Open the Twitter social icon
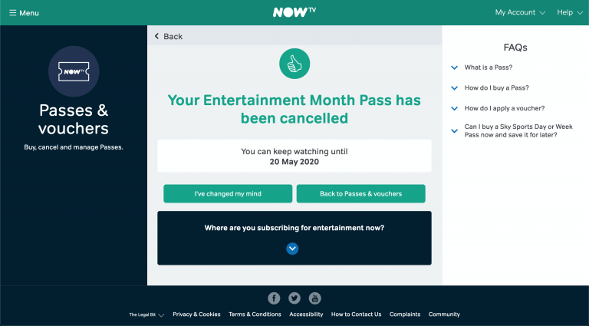The height and width of the screenshot is (326, 589). click(294, 298)
